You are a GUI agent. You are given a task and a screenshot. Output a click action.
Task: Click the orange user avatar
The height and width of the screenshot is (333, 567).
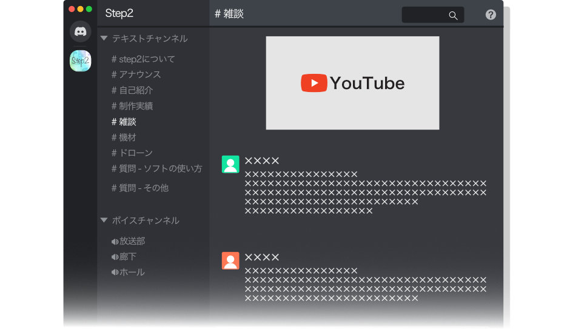pyautogui.click(x=230, y=261)
